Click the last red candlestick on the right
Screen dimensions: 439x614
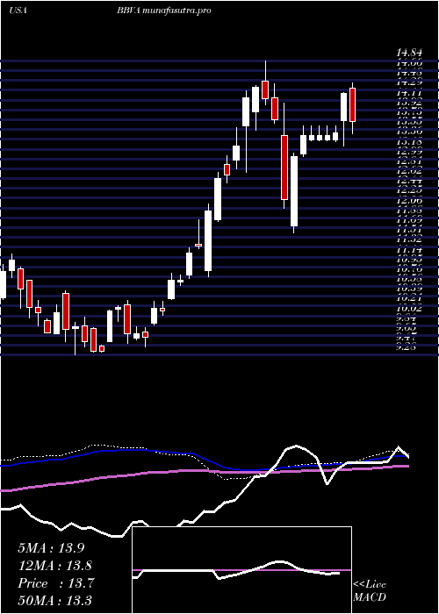(x=352, y=104)
